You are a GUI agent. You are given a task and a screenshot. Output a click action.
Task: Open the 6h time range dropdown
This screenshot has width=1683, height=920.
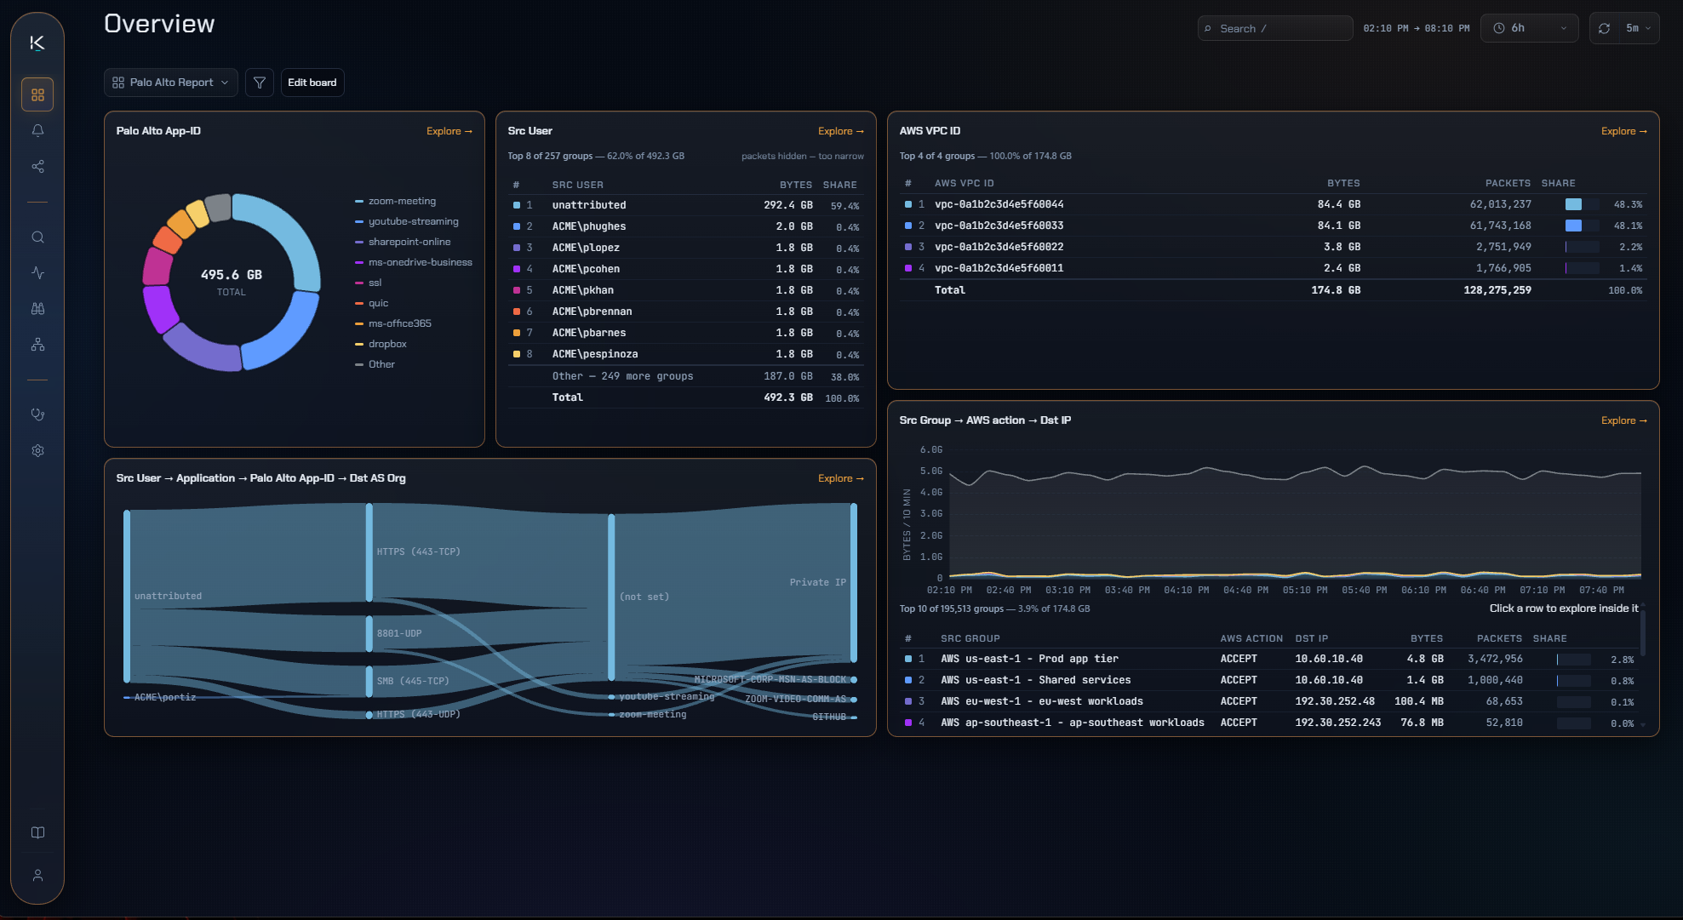tap(1530, 28)
